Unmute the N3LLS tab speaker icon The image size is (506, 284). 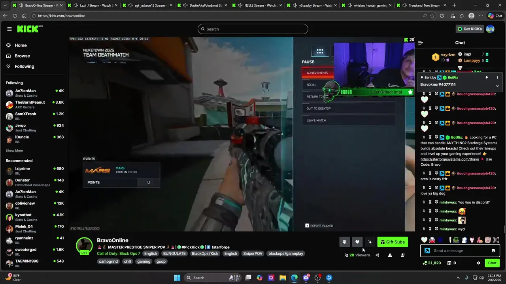coord(240,6)
